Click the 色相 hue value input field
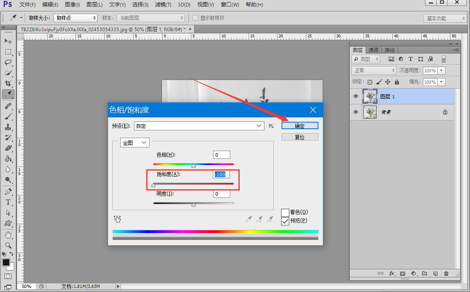The width and height of the screenshot is (470, 292). pyautogui.click(x=221, y=155)
